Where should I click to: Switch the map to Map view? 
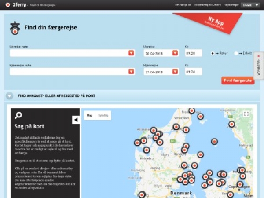click(90, 115)
